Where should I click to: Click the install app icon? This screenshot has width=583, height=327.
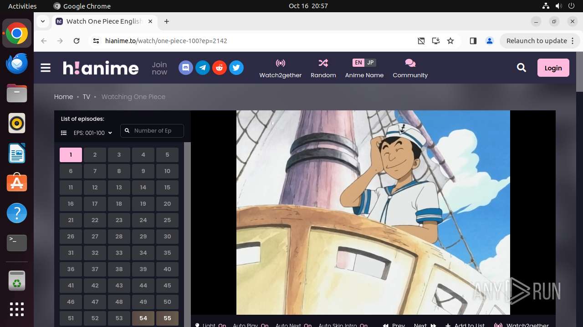[x=436, y=41]
